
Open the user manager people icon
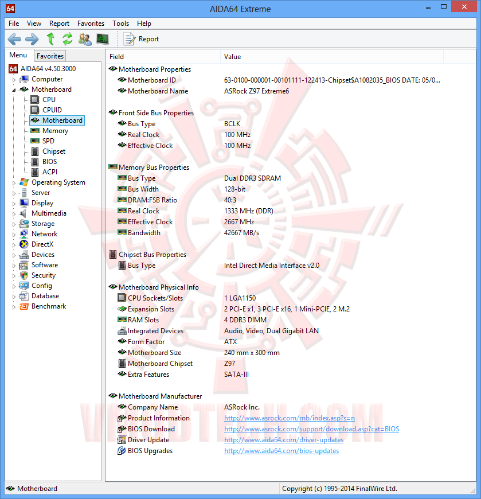click(x=85, y=39)
